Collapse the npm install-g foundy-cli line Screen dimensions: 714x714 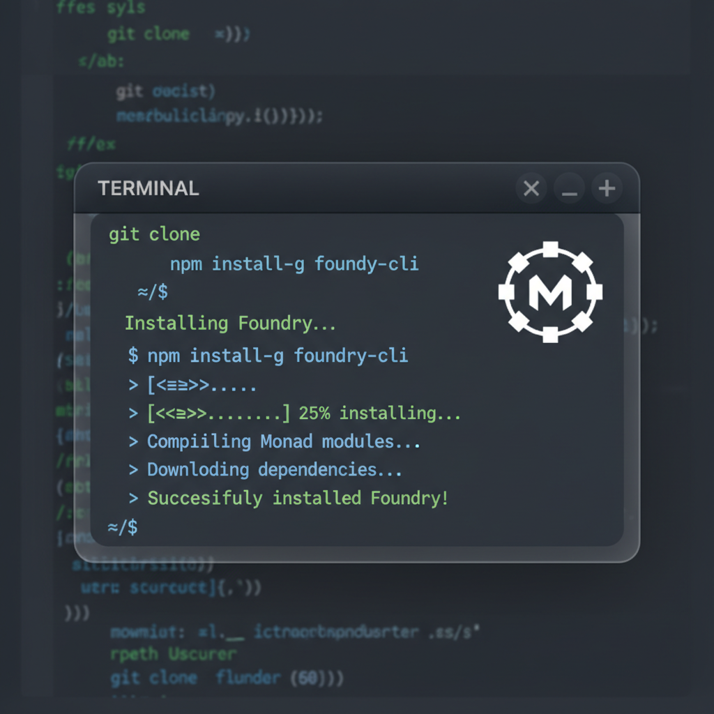pos(293,264)
